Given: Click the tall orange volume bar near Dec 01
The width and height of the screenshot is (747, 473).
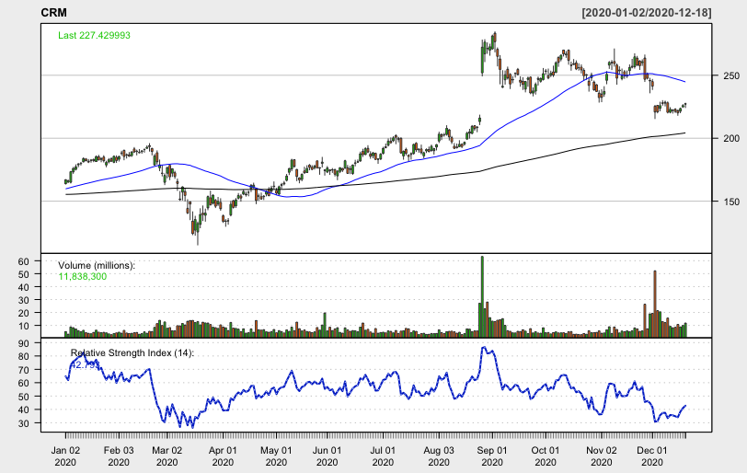Looking at the screenshot, I should pyautogui.click(x=655, y=304).
